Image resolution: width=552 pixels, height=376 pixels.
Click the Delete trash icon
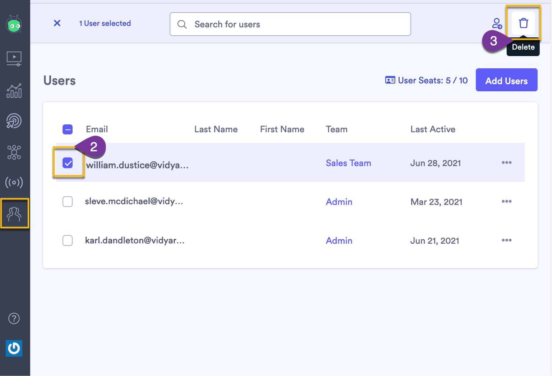coord(524,23)
